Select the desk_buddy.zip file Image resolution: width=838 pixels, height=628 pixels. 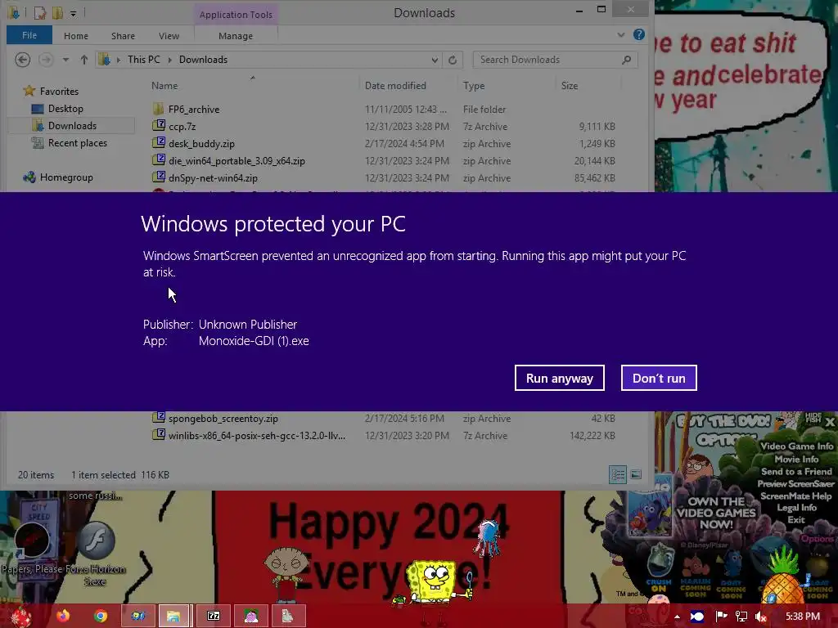pos(201,144)
